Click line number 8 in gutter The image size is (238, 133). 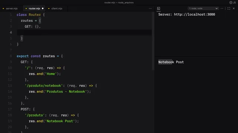pyautogui.click(x=11, y=56)
